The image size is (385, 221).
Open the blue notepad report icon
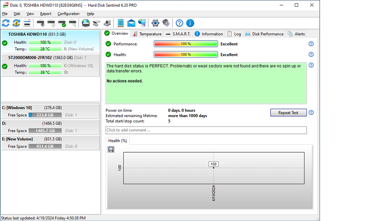(121, 23)
